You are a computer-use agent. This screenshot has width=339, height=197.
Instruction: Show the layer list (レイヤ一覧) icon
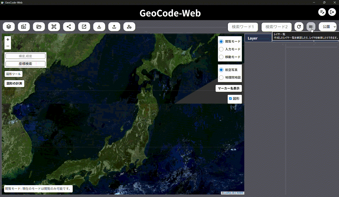[311, 27]
